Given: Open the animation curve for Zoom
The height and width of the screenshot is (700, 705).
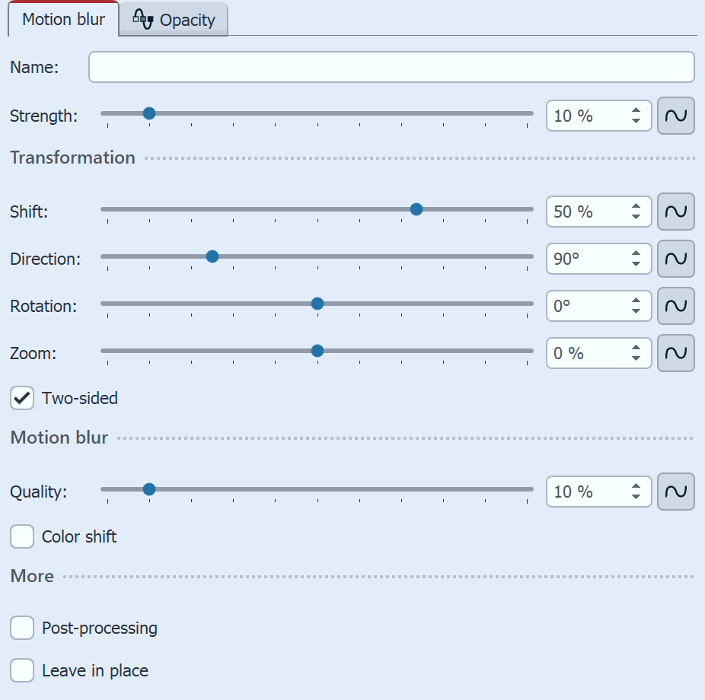Looking at the screenshot, I should pos(675,353).
